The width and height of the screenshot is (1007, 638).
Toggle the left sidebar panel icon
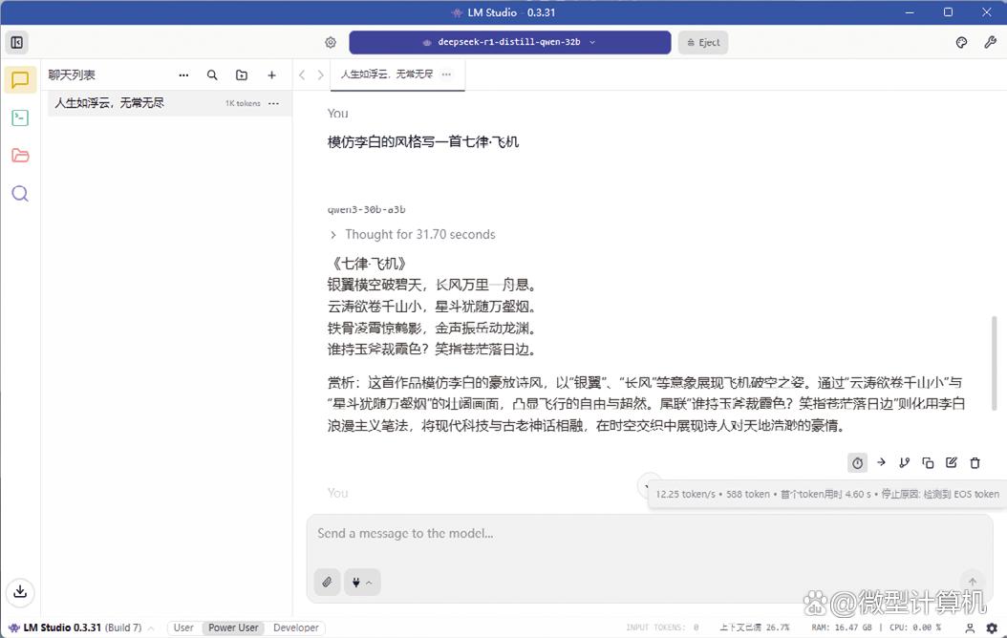[16, 42]
